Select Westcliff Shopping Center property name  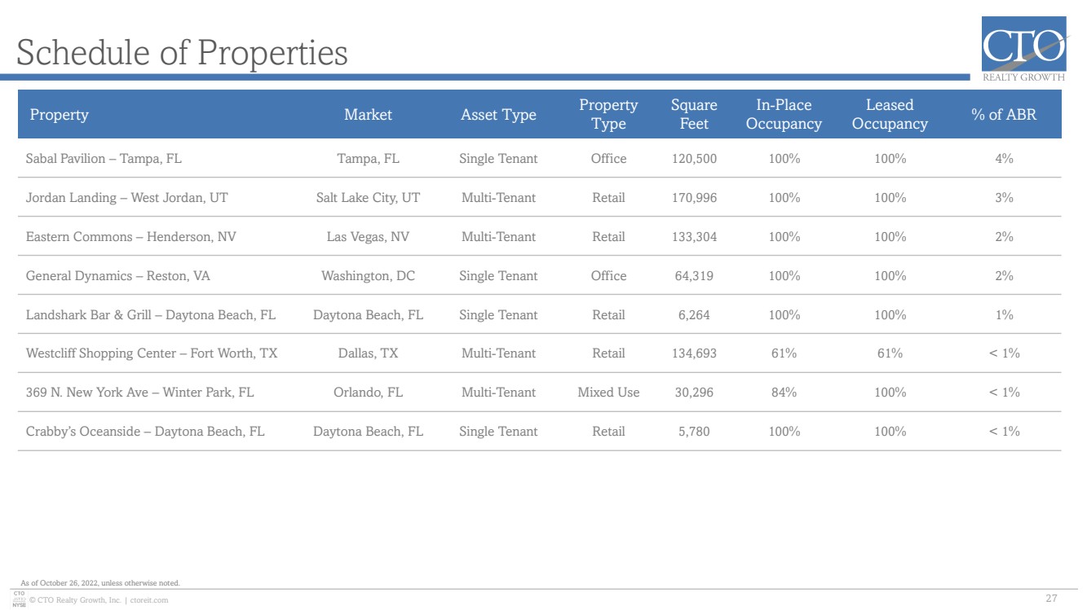coord(152,353)
